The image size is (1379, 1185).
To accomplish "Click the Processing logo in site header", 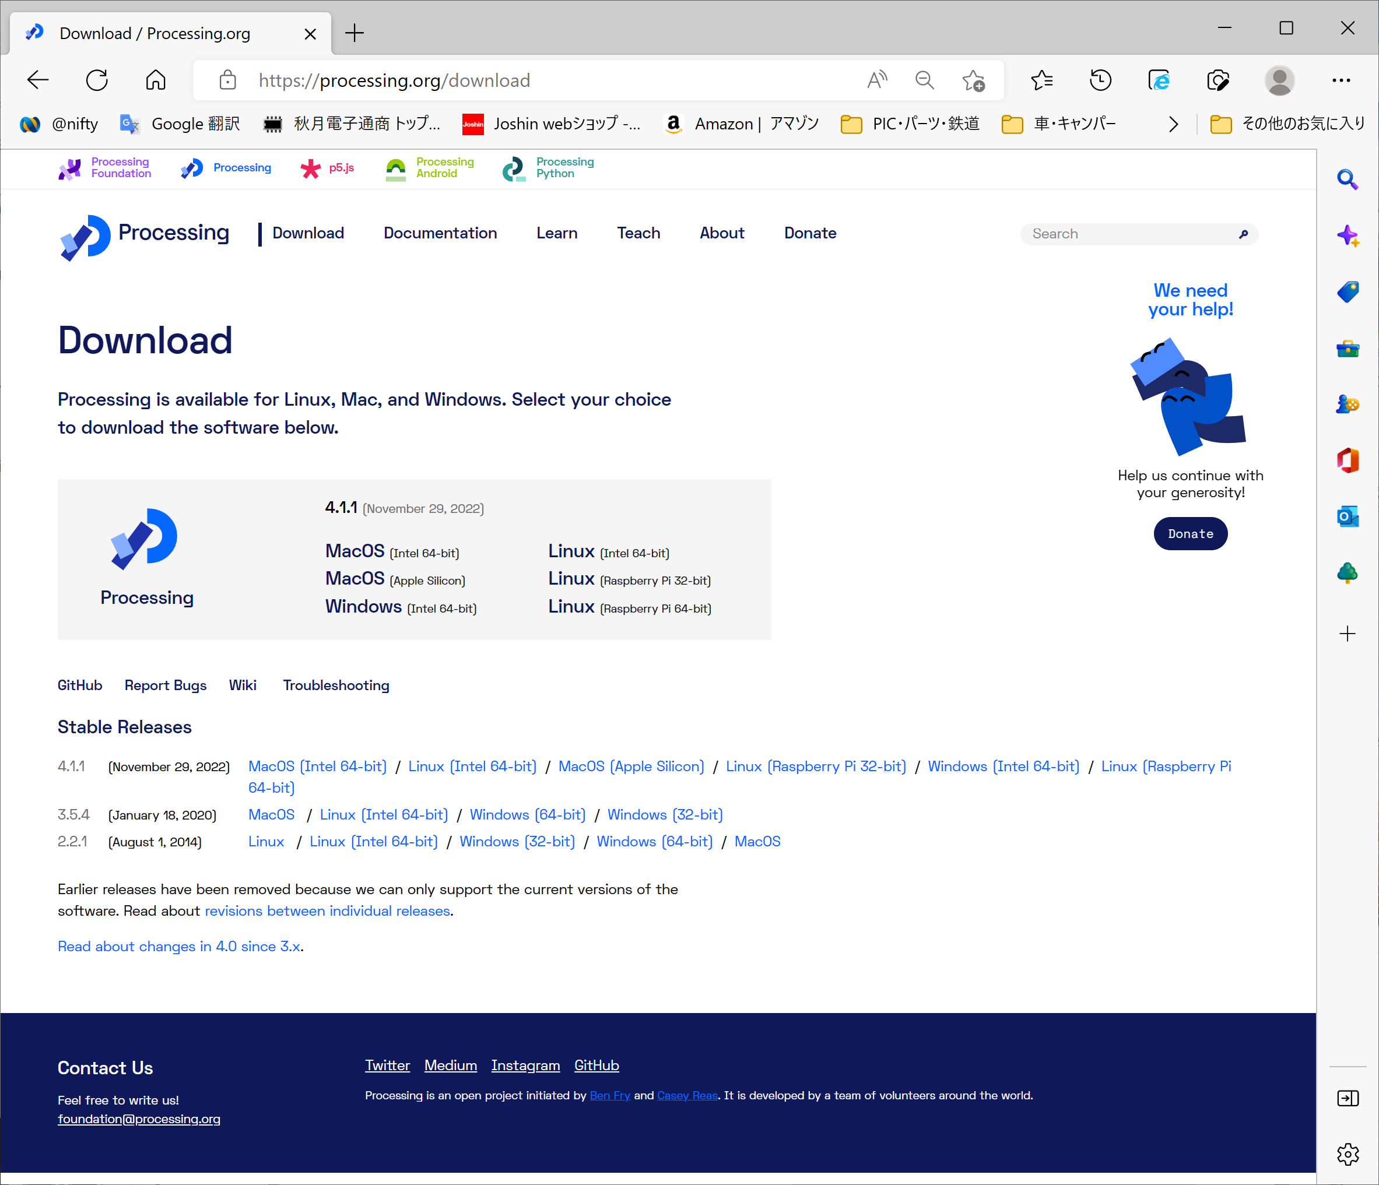I will pyautogui.click(x=144, y=237).
